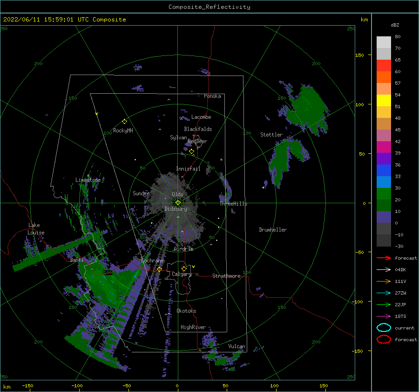
Task: Click the red swatch between 65 and 60 dBZ
Action: [x=384, y=66]
